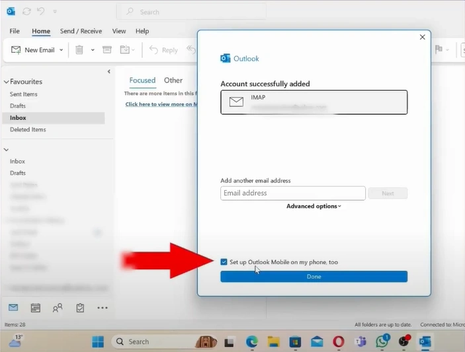
Task: Open the Mail app from taskbar
Action: (317, 341)
